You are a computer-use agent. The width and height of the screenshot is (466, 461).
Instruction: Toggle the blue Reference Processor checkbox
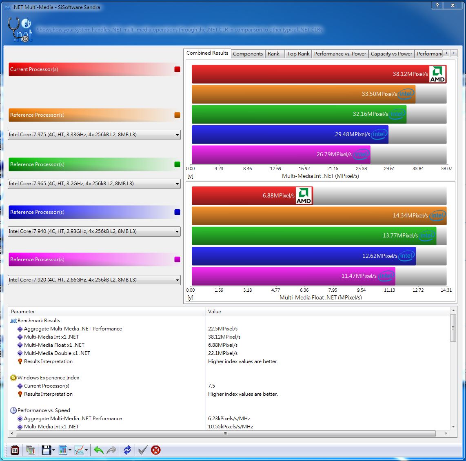coord(177,212)
